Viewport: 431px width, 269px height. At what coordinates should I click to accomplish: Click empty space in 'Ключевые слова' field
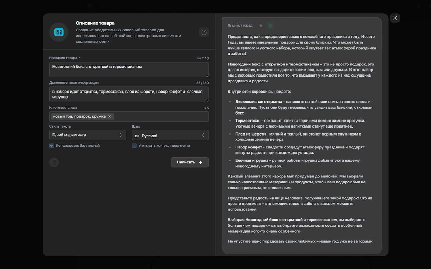pyautogui.click(x=161, y=117)
